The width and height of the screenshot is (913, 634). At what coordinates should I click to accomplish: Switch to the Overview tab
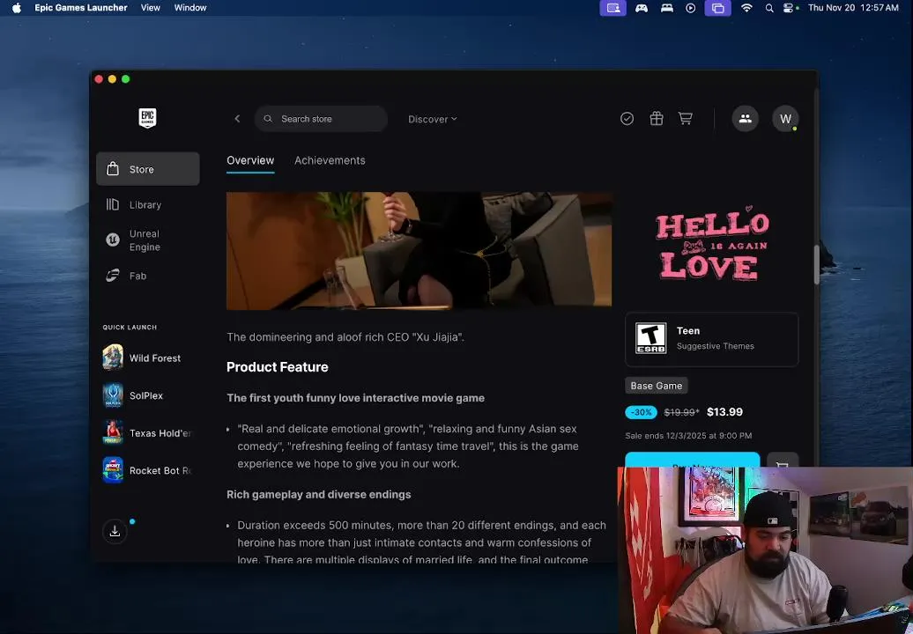[x=250, y=160]
